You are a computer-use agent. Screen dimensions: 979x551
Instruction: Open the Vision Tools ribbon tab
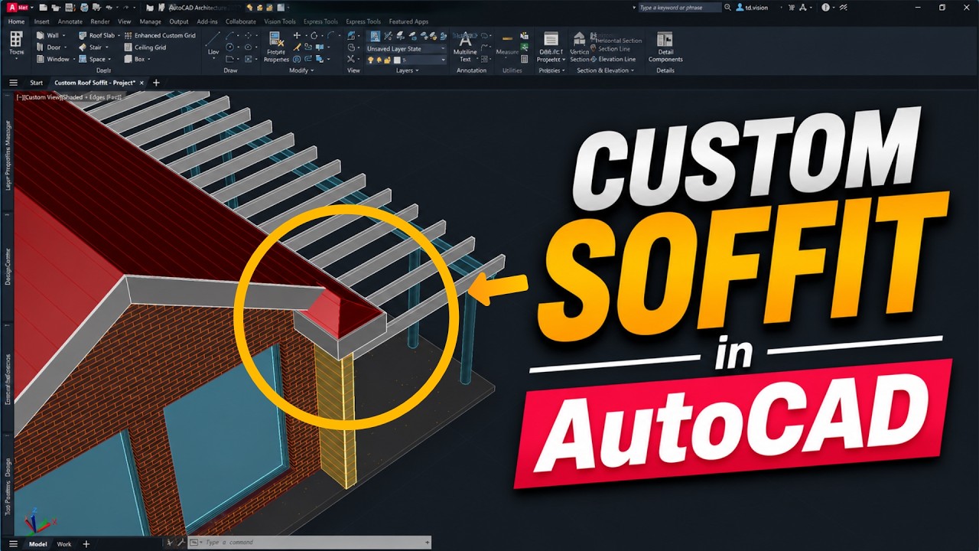[280, 21]
